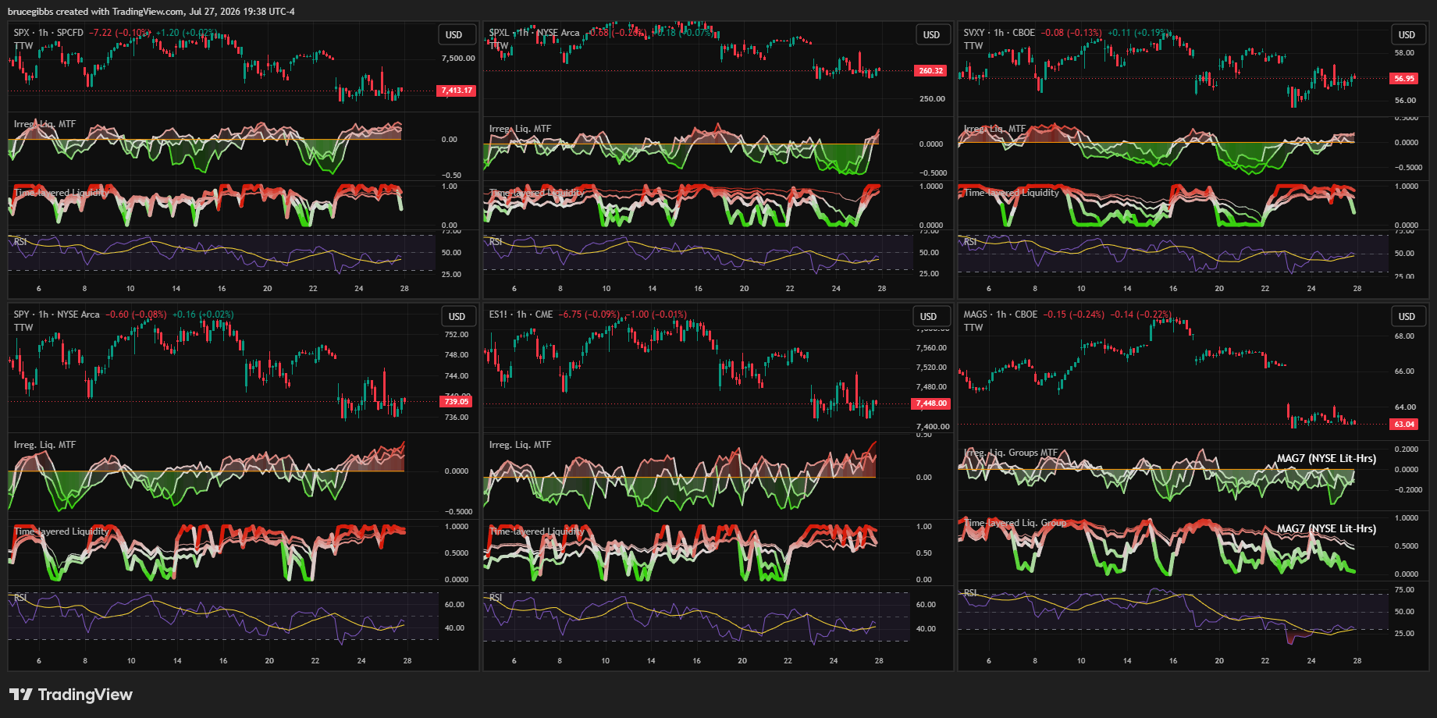Click the TTW indicator label on MAGS chart
The image size is (1437, 718).
(x=973, y=328)
